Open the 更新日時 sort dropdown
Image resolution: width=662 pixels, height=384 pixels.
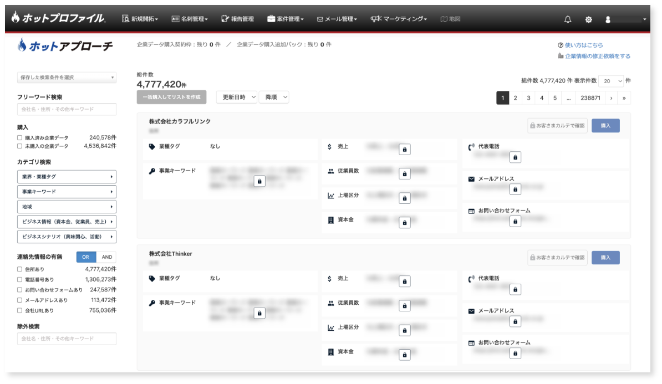236,97
